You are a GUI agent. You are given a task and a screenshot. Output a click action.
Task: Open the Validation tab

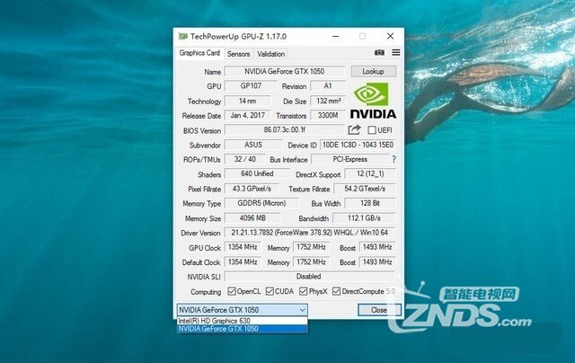270,54
